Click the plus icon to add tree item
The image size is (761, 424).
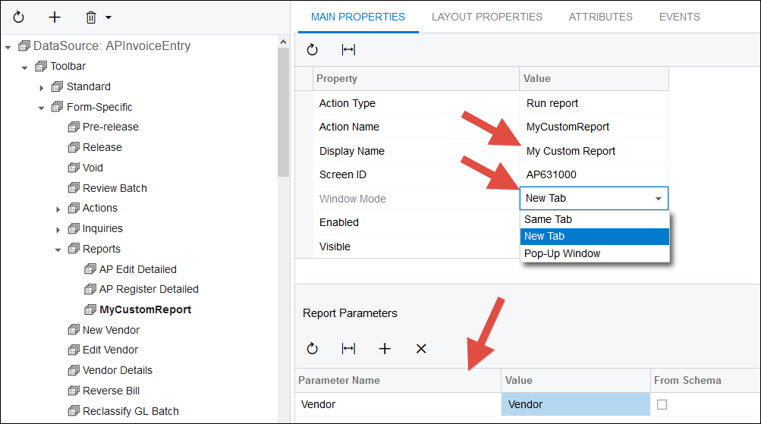pyautogui.click(x=55, y=17)
